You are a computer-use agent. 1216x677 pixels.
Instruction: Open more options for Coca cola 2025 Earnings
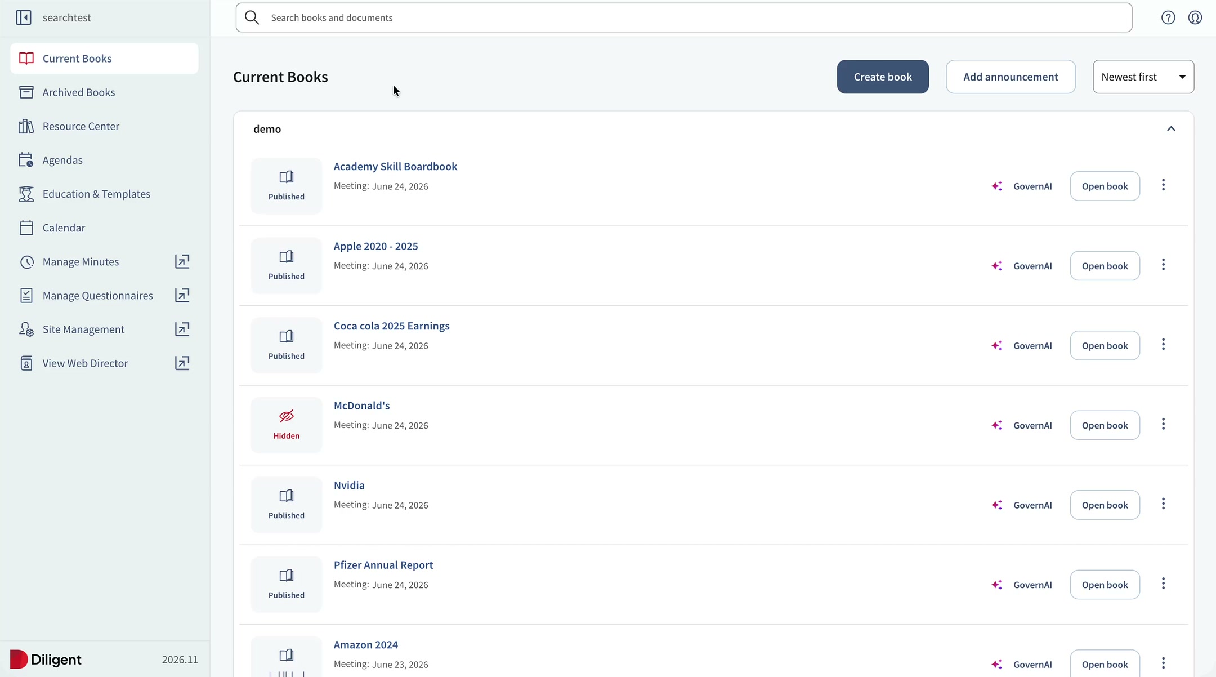pos(1163,345)
